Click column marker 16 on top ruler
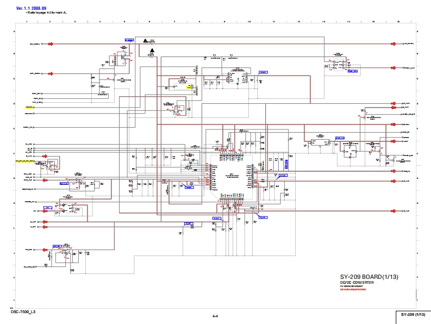 click(x=399, y=21)
